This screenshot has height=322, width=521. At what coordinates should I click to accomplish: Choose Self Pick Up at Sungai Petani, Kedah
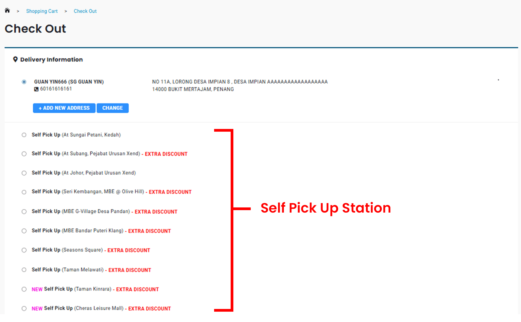[x=24, y=135]
